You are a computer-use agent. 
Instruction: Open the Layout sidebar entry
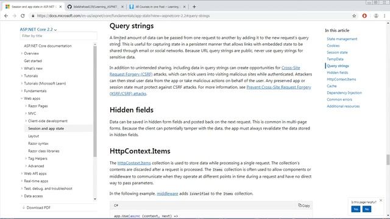[34, 136]
